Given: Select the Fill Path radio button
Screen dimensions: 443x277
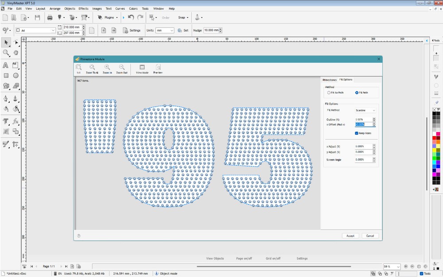Looking at the screenshot, I should click(357, 92).
